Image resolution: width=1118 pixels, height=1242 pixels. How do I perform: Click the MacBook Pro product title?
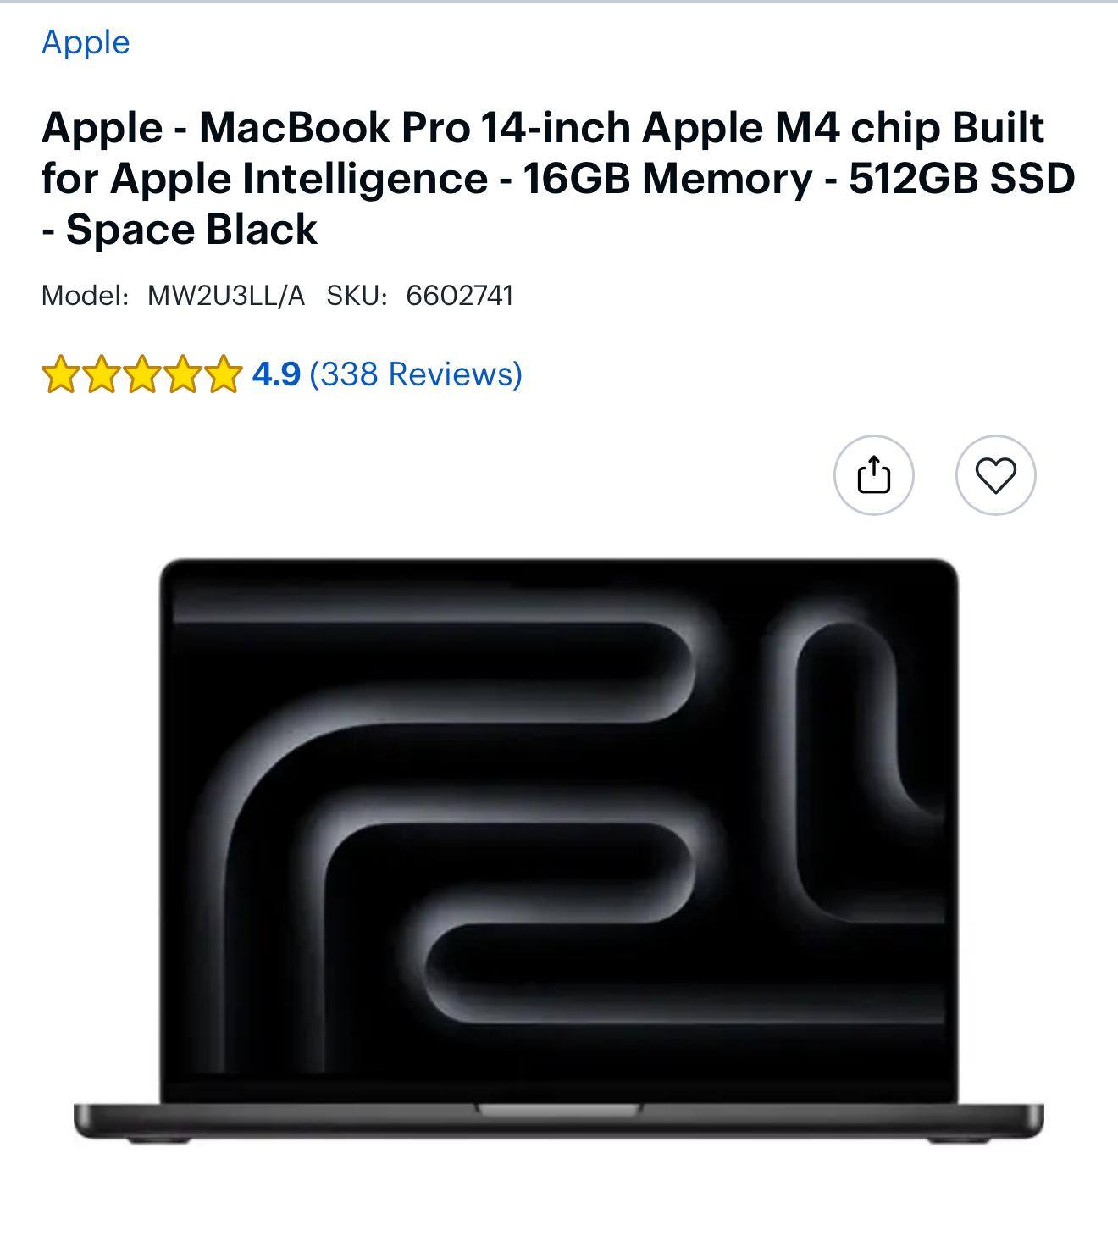pyautogui.click(x=558, y=178)
